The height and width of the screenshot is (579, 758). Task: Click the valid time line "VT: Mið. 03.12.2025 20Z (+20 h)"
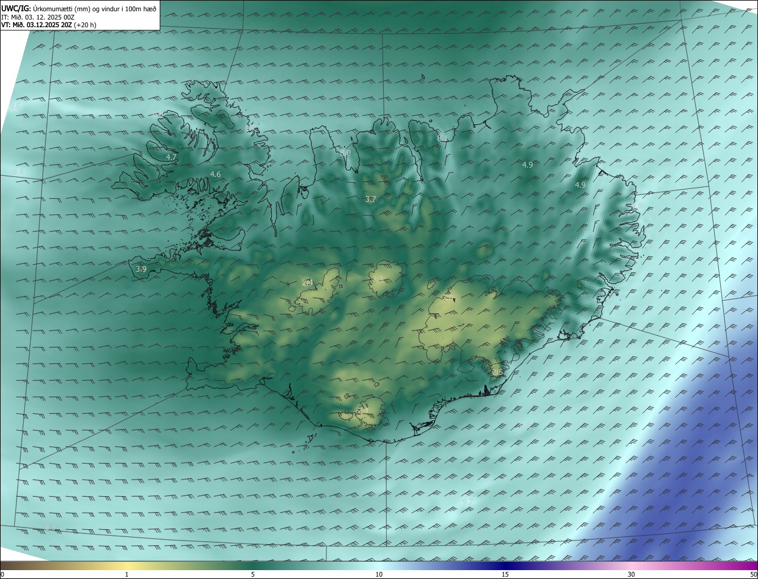coord(47,25)
